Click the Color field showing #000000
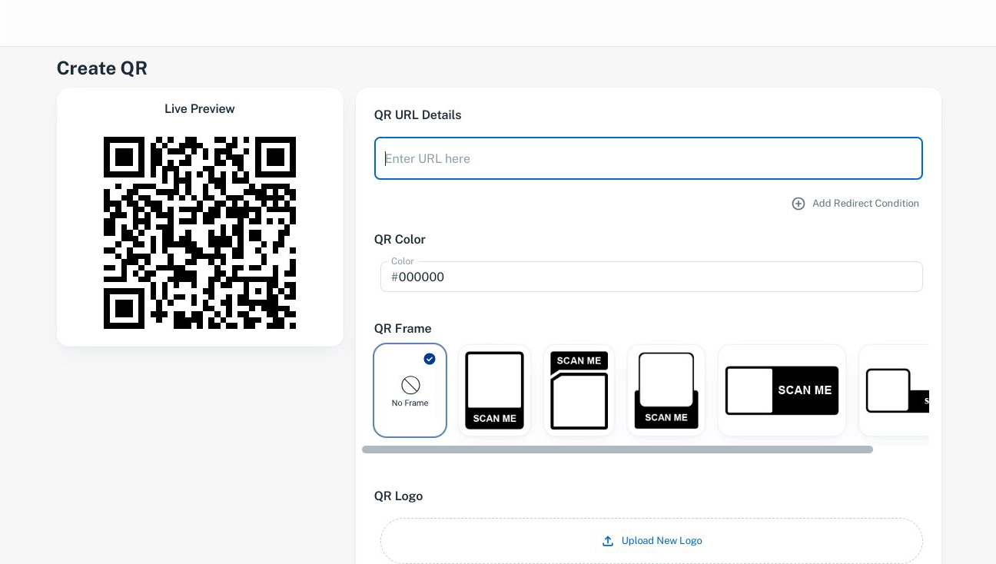 [652, 277]
